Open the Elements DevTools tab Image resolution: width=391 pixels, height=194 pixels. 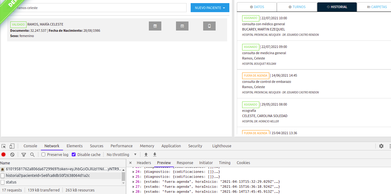click(x=75, y=146)
